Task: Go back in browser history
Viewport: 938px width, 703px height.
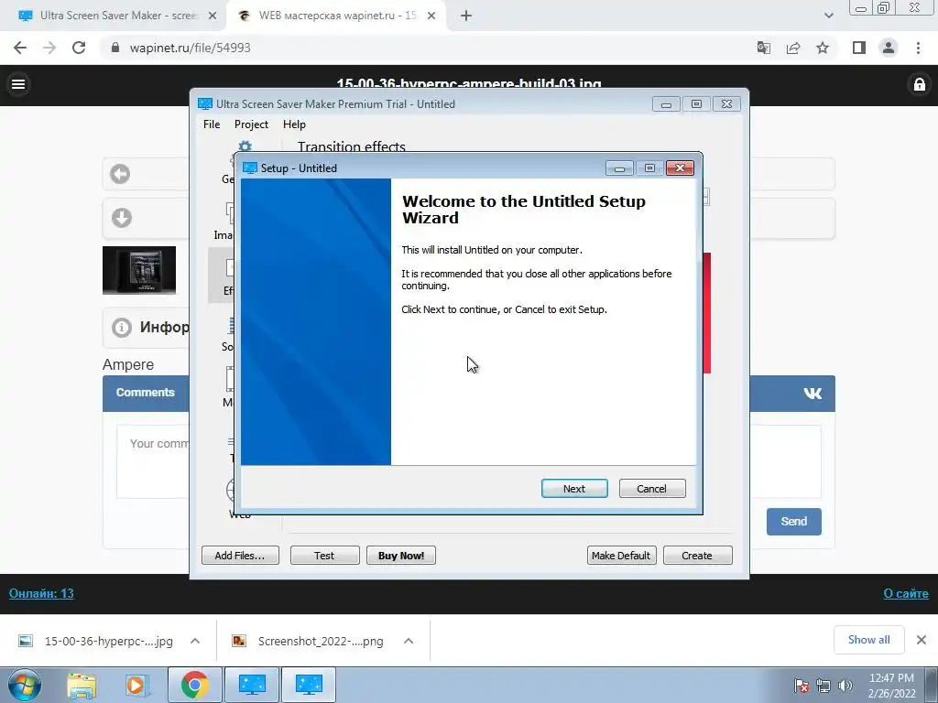Action: click(20, 48)
